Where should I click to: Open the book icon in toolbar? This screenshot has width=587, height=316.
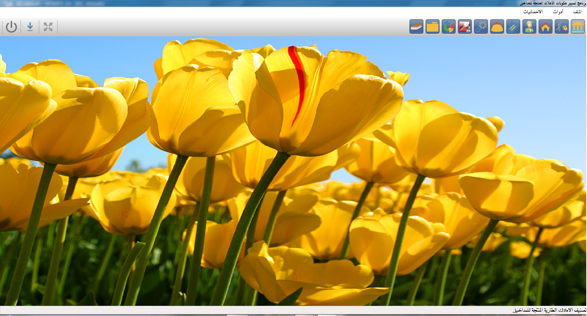pyautogui.click(x=416, y=27)
